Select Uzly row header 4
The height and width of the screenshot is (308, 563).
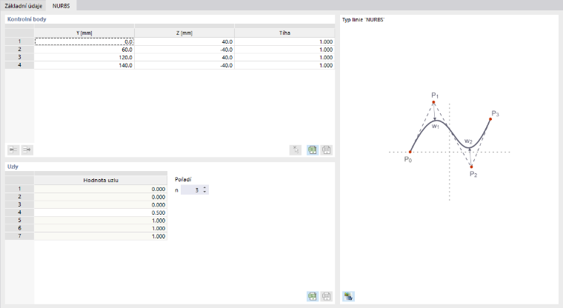[x=19, y=212]
